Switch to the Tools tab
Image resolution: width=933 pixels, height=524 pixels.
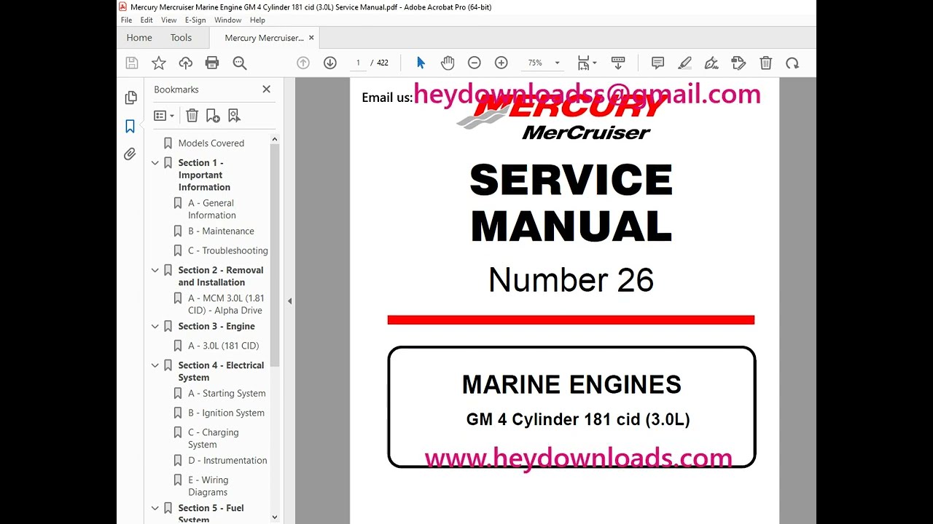coord(181,38)
